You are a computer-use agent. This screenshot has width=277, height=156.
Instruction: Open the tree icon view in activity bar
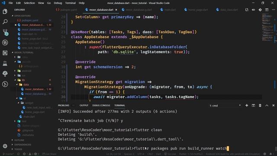point(5,74)
